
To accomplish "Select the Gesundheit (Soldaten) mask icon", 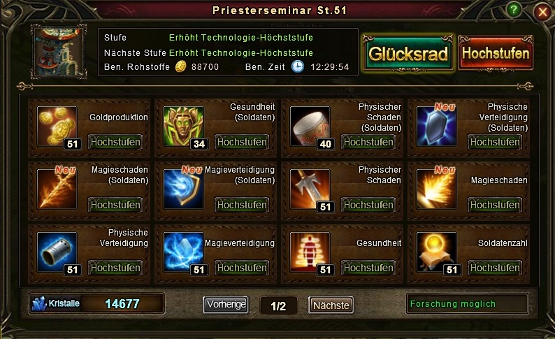I will [x=183, y=126].
